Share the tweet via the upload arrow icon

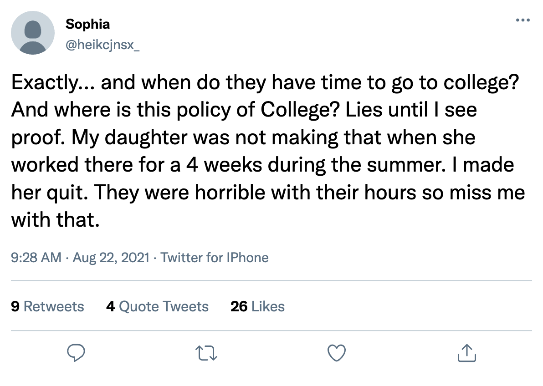coord(466,353)
